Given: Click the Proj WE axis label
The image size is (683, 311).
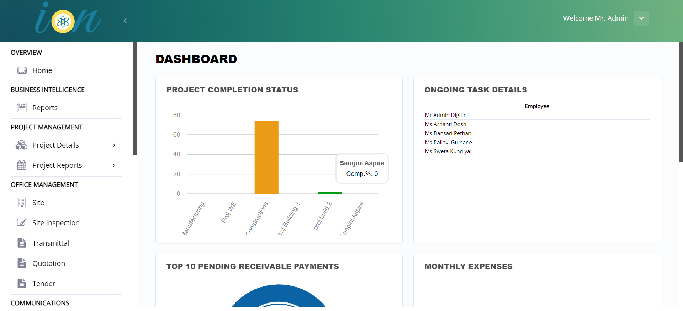Looking at the screenshot, I should coord(229,213).
